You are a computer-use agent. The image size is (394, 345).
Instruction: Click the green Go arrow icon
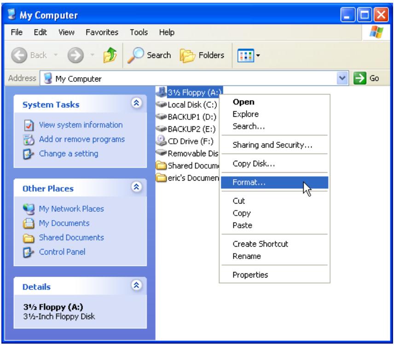coord(359,78)
